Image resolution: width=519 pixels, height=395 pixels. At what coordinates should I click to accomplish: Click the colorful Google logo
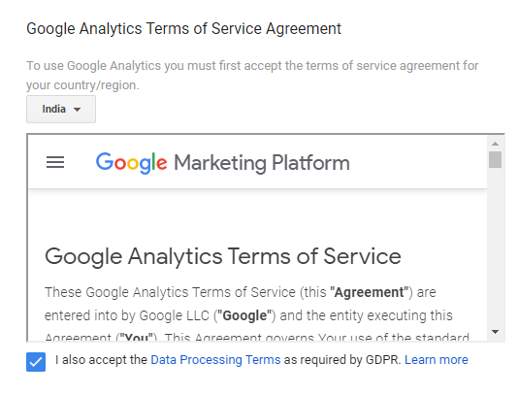pos(131,163)
